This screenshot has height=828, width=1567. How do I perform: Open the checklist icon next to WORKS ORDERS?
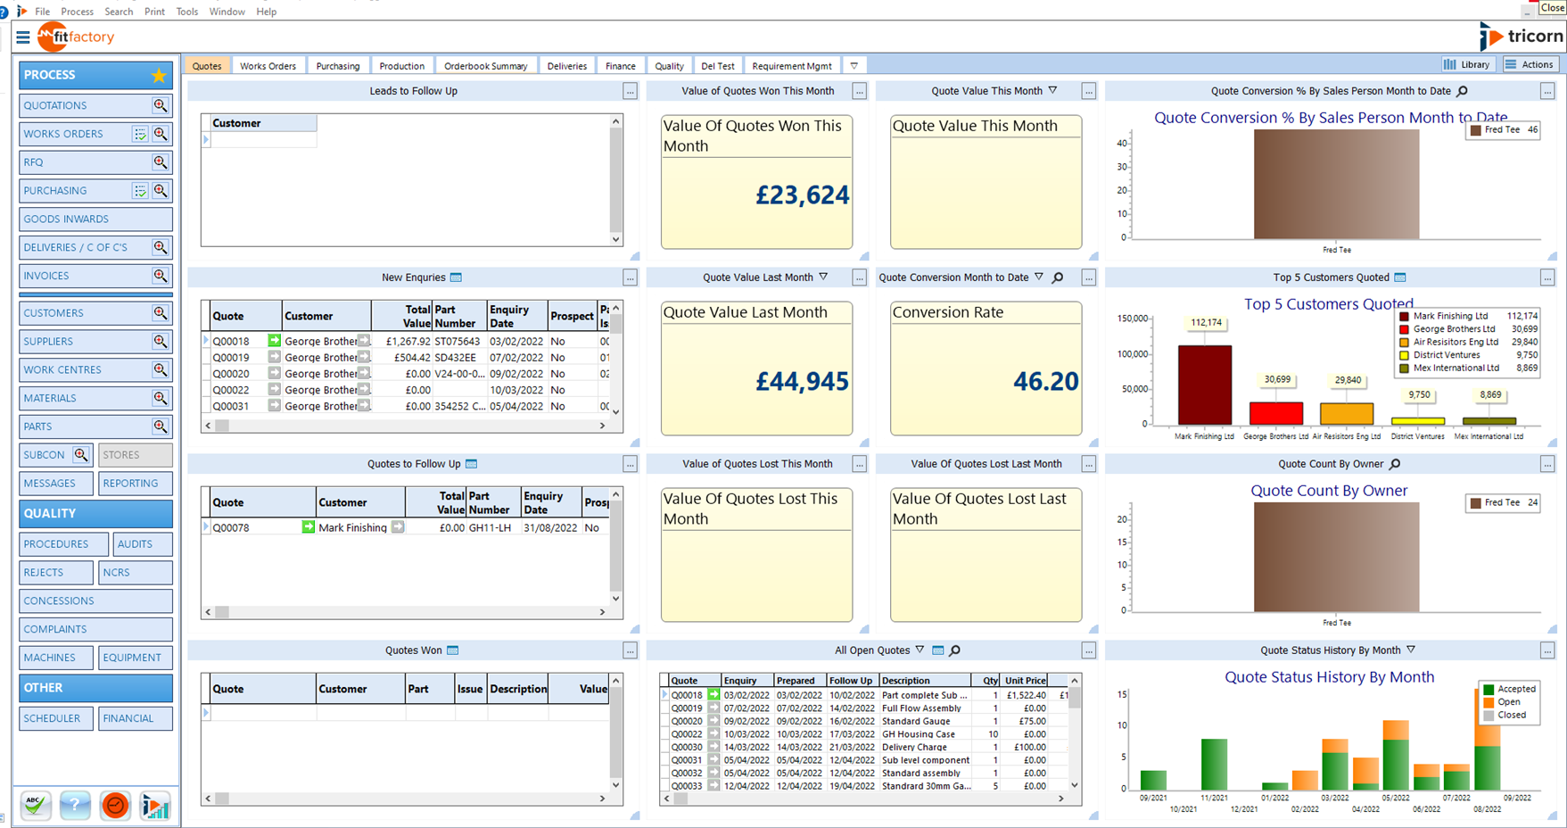point(140,134)
